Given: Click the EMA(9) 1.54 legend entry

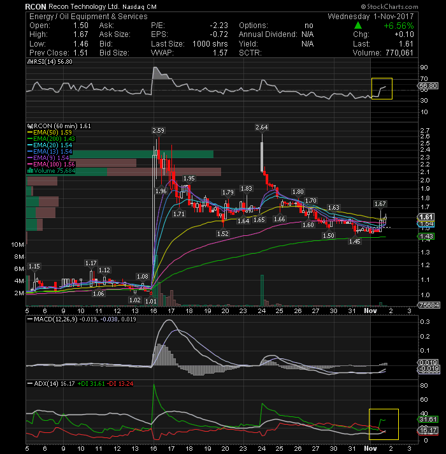Looking at the screenshot, I should [48, 158].
